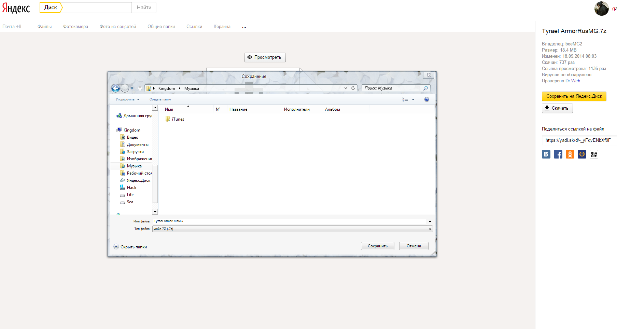Go forward in the save dialog
Viewport: 617px width, 329px height.
coord(125,88)
